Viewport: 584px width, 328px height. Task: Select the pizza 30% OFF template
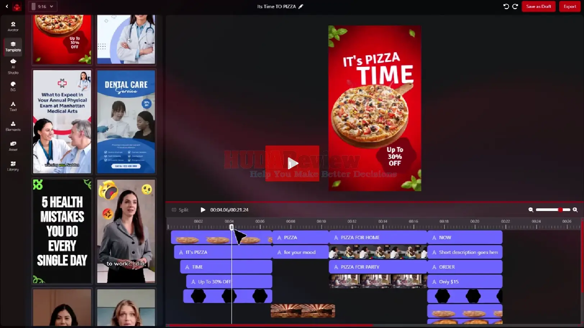pos(62,39)
